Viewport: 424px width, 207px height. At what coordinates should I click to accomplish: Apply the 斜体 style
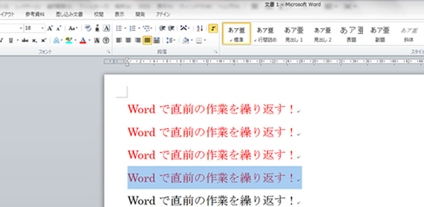tap(408, 34)
